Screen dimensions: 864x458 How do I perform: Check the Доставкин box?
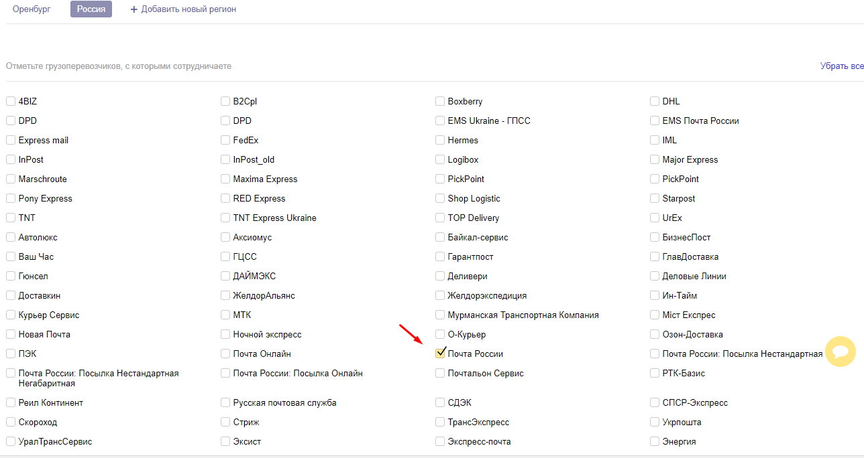point(11,295)
